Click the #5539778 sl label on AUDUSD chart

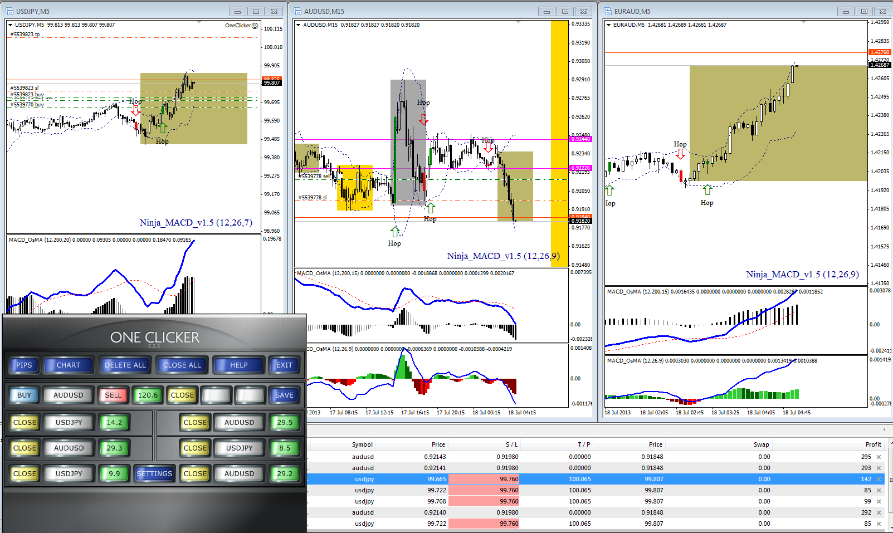point(313,198)
